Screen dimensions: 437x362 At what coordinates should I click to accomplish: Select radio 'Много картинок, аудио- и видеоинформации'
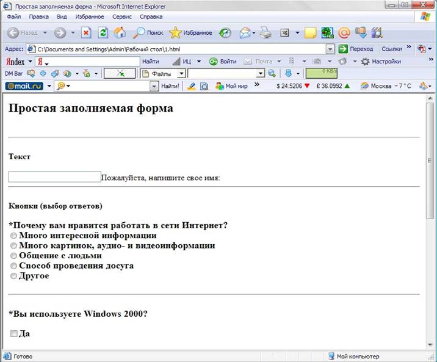(x=13, y=246)
